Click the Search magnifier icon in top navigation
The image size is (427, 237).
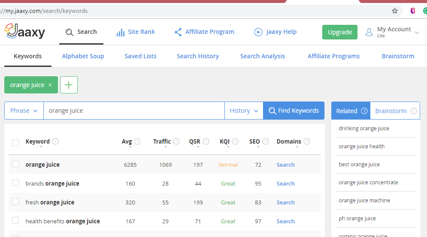[70, 32]
